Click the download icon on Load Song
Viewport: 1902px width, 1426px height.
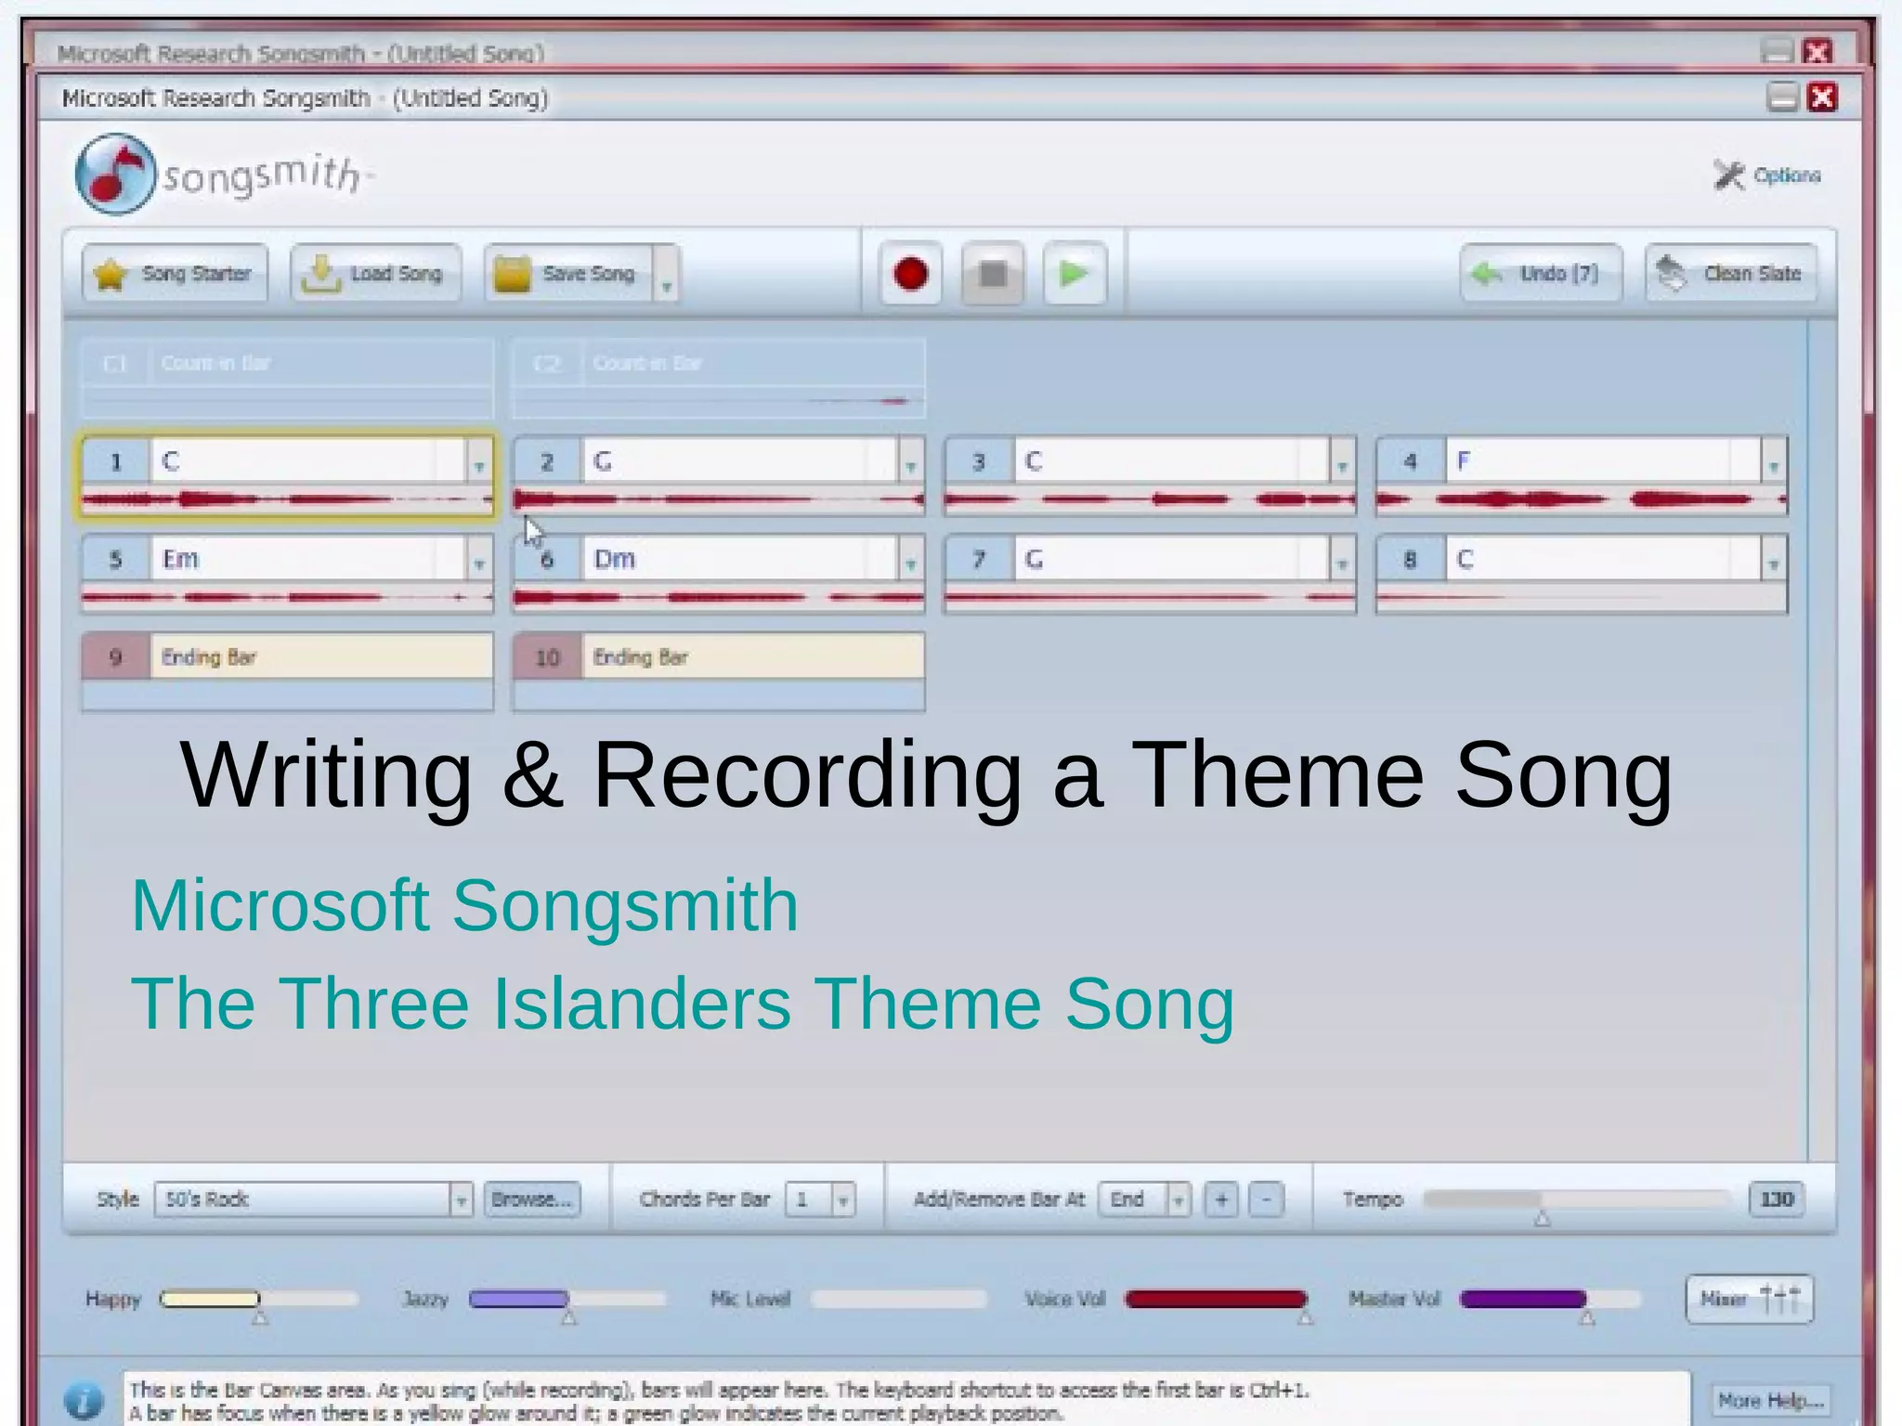coord(321,274)
